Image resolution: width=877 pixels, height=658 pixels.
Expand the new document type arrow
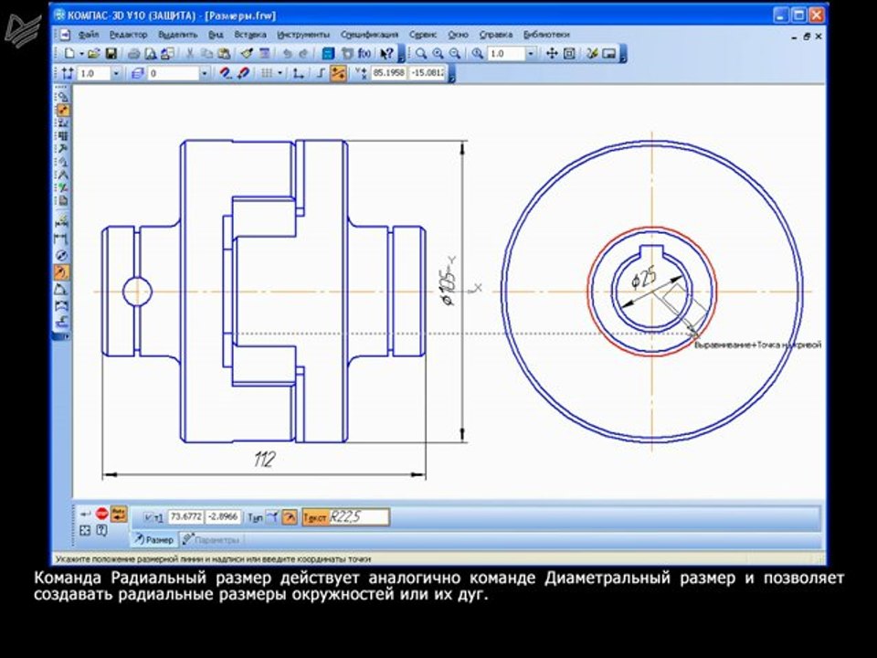click(81, 54)
